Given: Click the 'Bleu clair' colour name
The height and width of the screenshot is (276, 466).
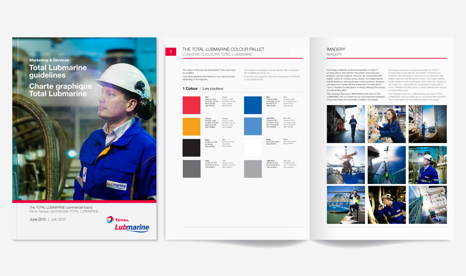Looking at the screenshot, I should point(287,118).
